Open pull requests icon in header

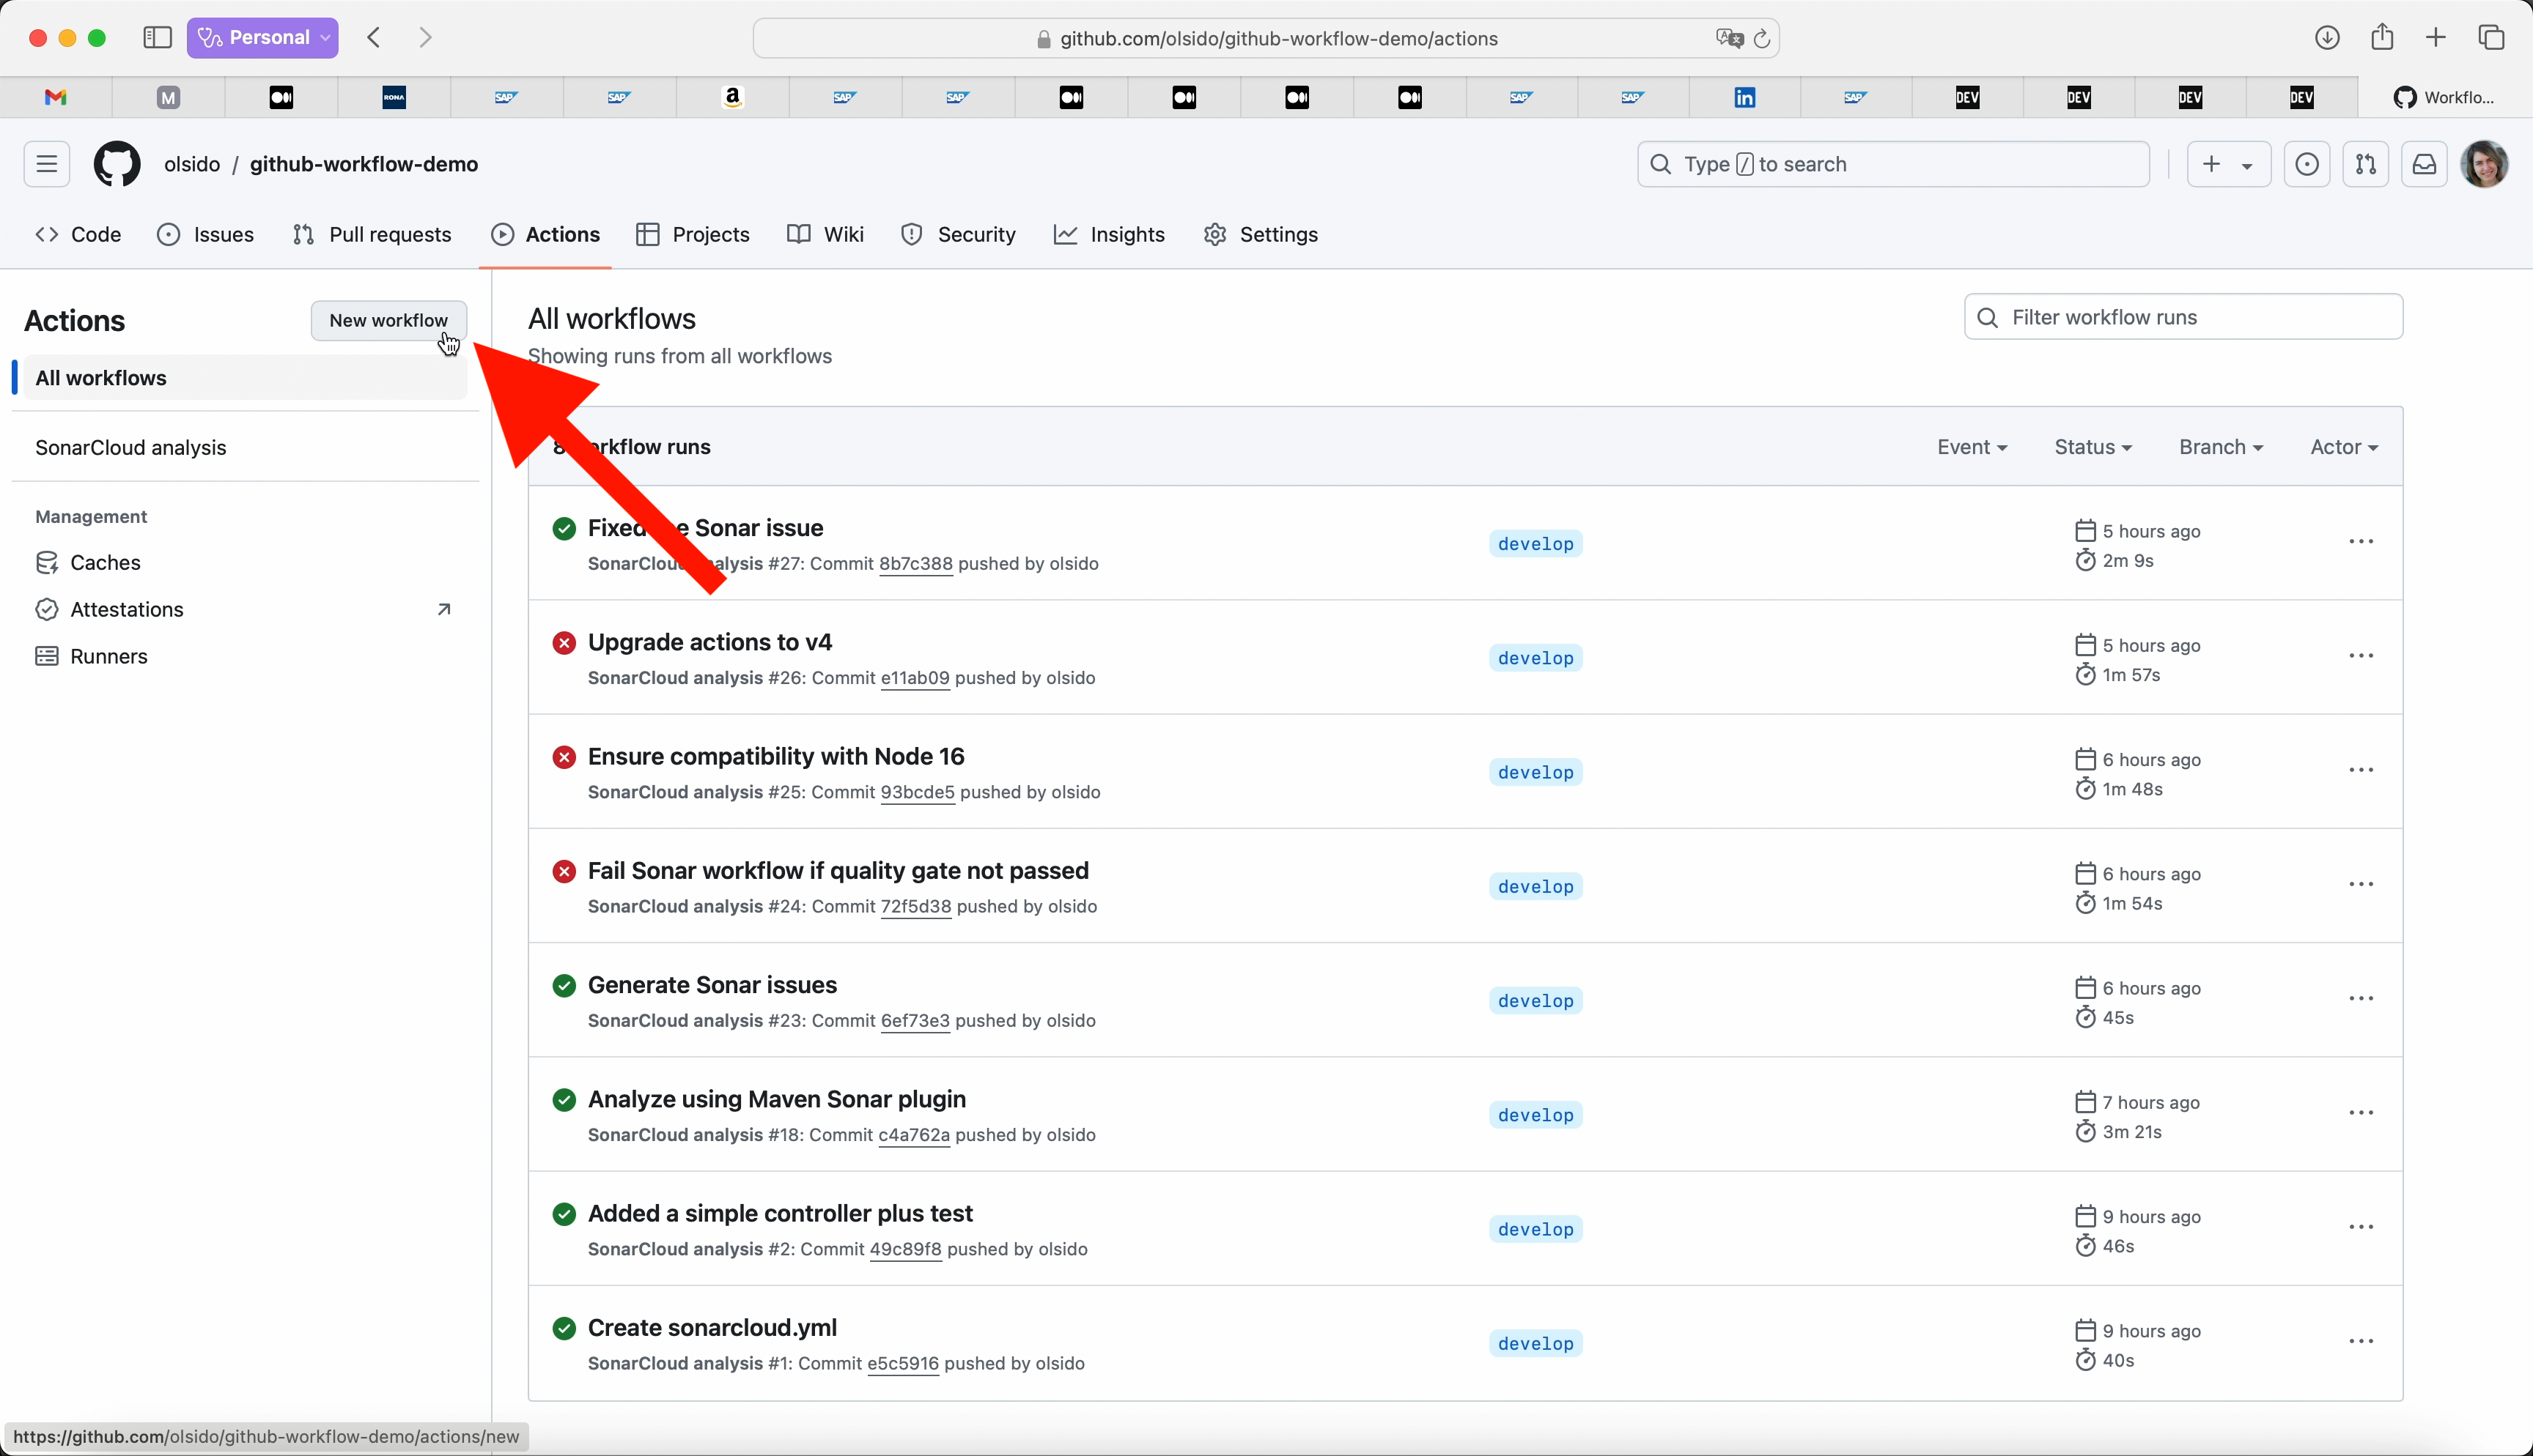pyautogui.click(x=2365, y=164)
